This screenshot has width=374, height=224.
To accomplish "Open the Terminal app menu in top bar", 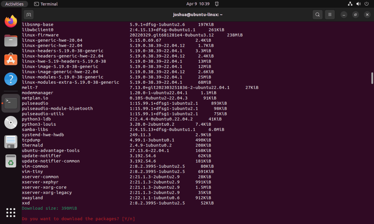I will point(46,4).
